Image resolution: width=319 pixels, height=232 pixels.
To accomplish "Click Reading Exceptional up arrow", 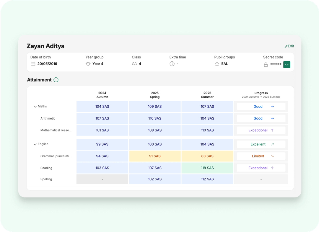I will pyautogui.click(x=272, y=168).
